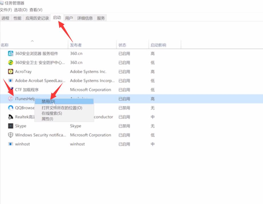This screenshot has height=204, width=263.
Task: Select the 启动 tab
Action: click(57, 18)
